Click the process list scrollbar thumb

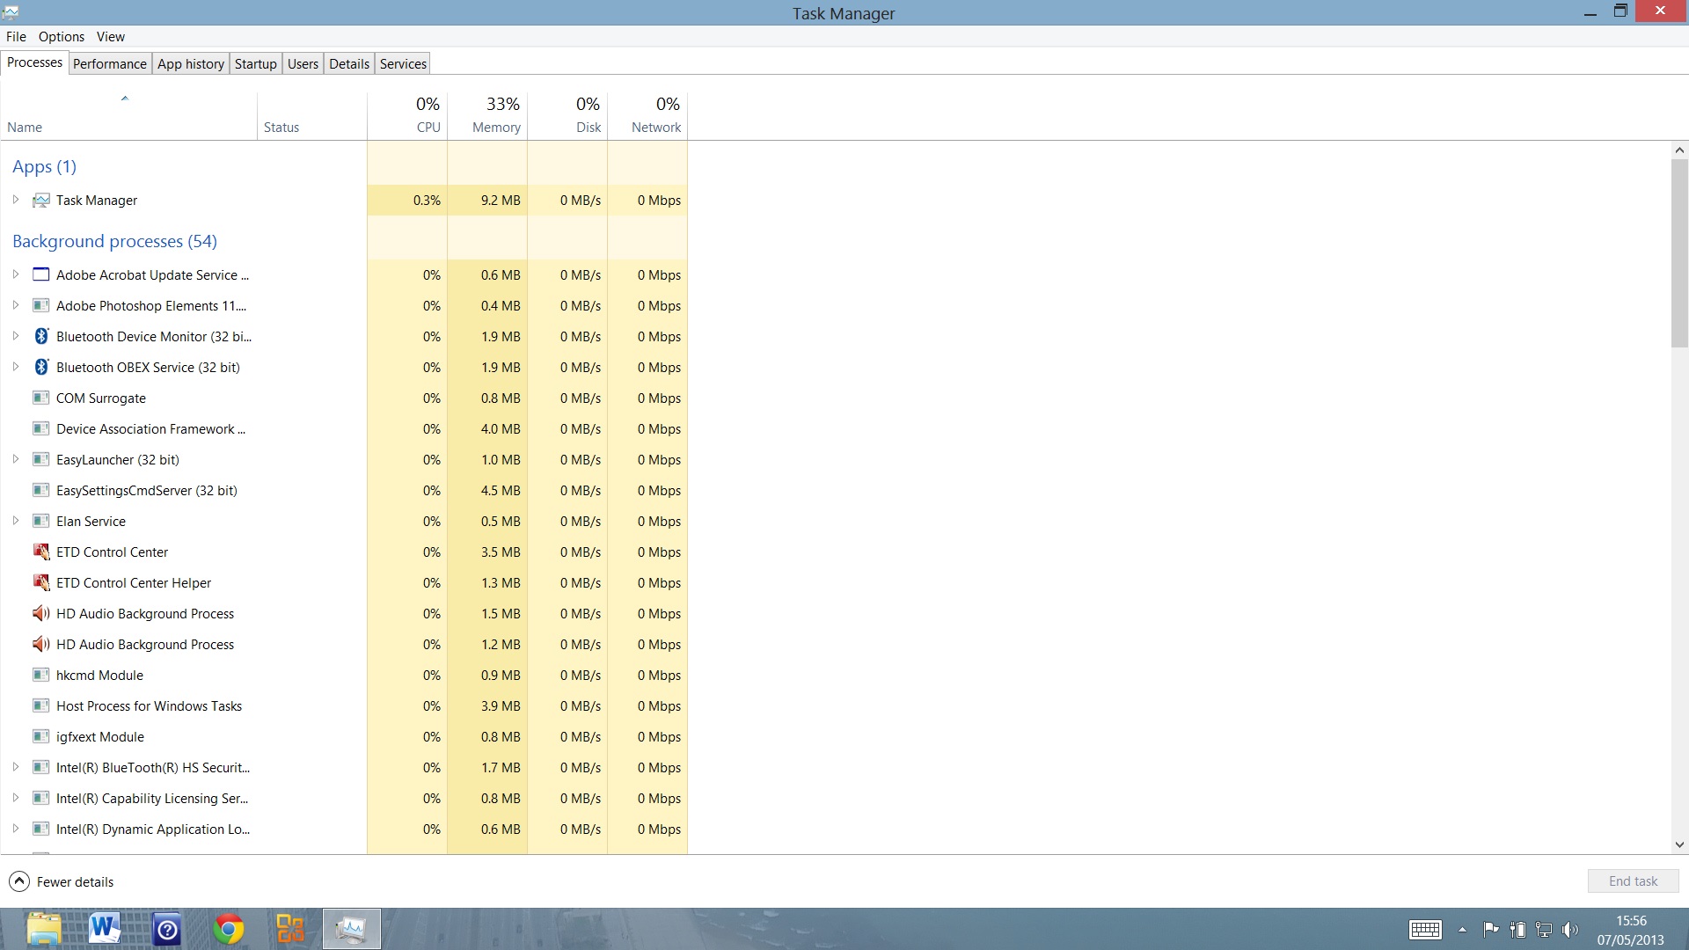point(1679,253)
